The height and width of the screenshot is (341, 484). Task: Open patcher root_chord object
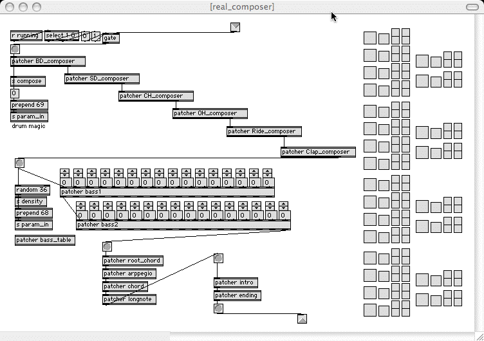(x=133, y=261)
